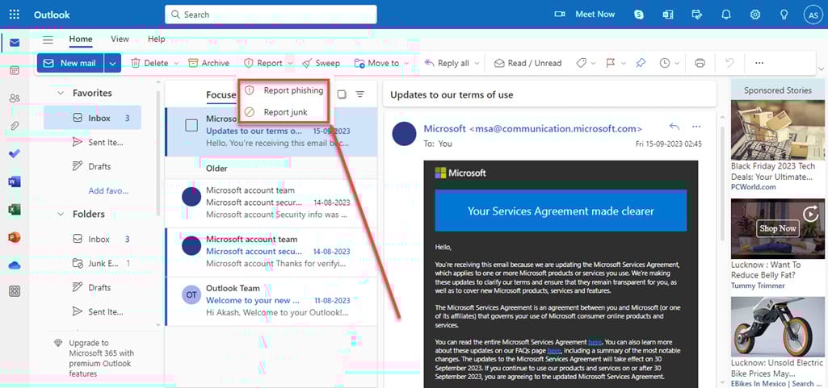
Task: Launch PowerPoint from the left rail
Action: coord(15,238)
